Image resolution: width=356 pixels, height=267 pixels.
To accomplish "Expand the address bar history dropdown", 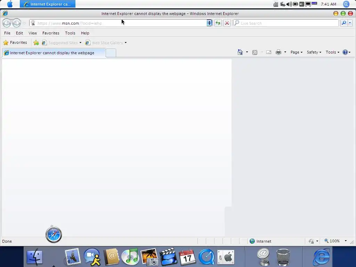I will tap(209, 23).
